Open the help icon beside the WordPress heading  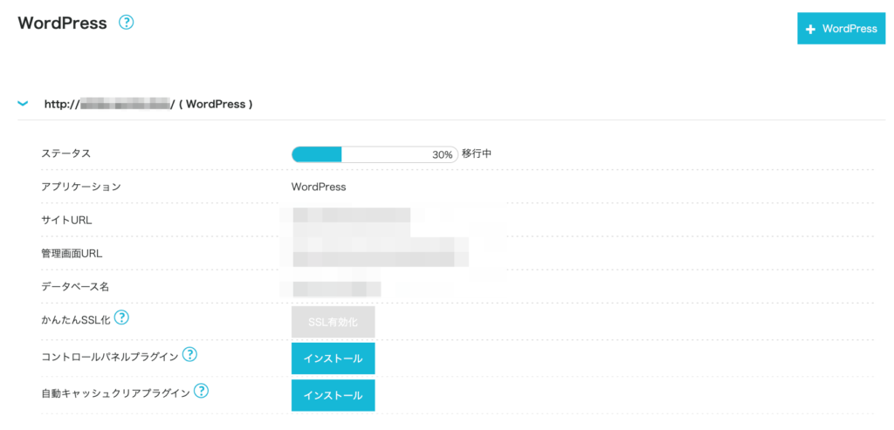pyautogui.click(x=126, y=23)
